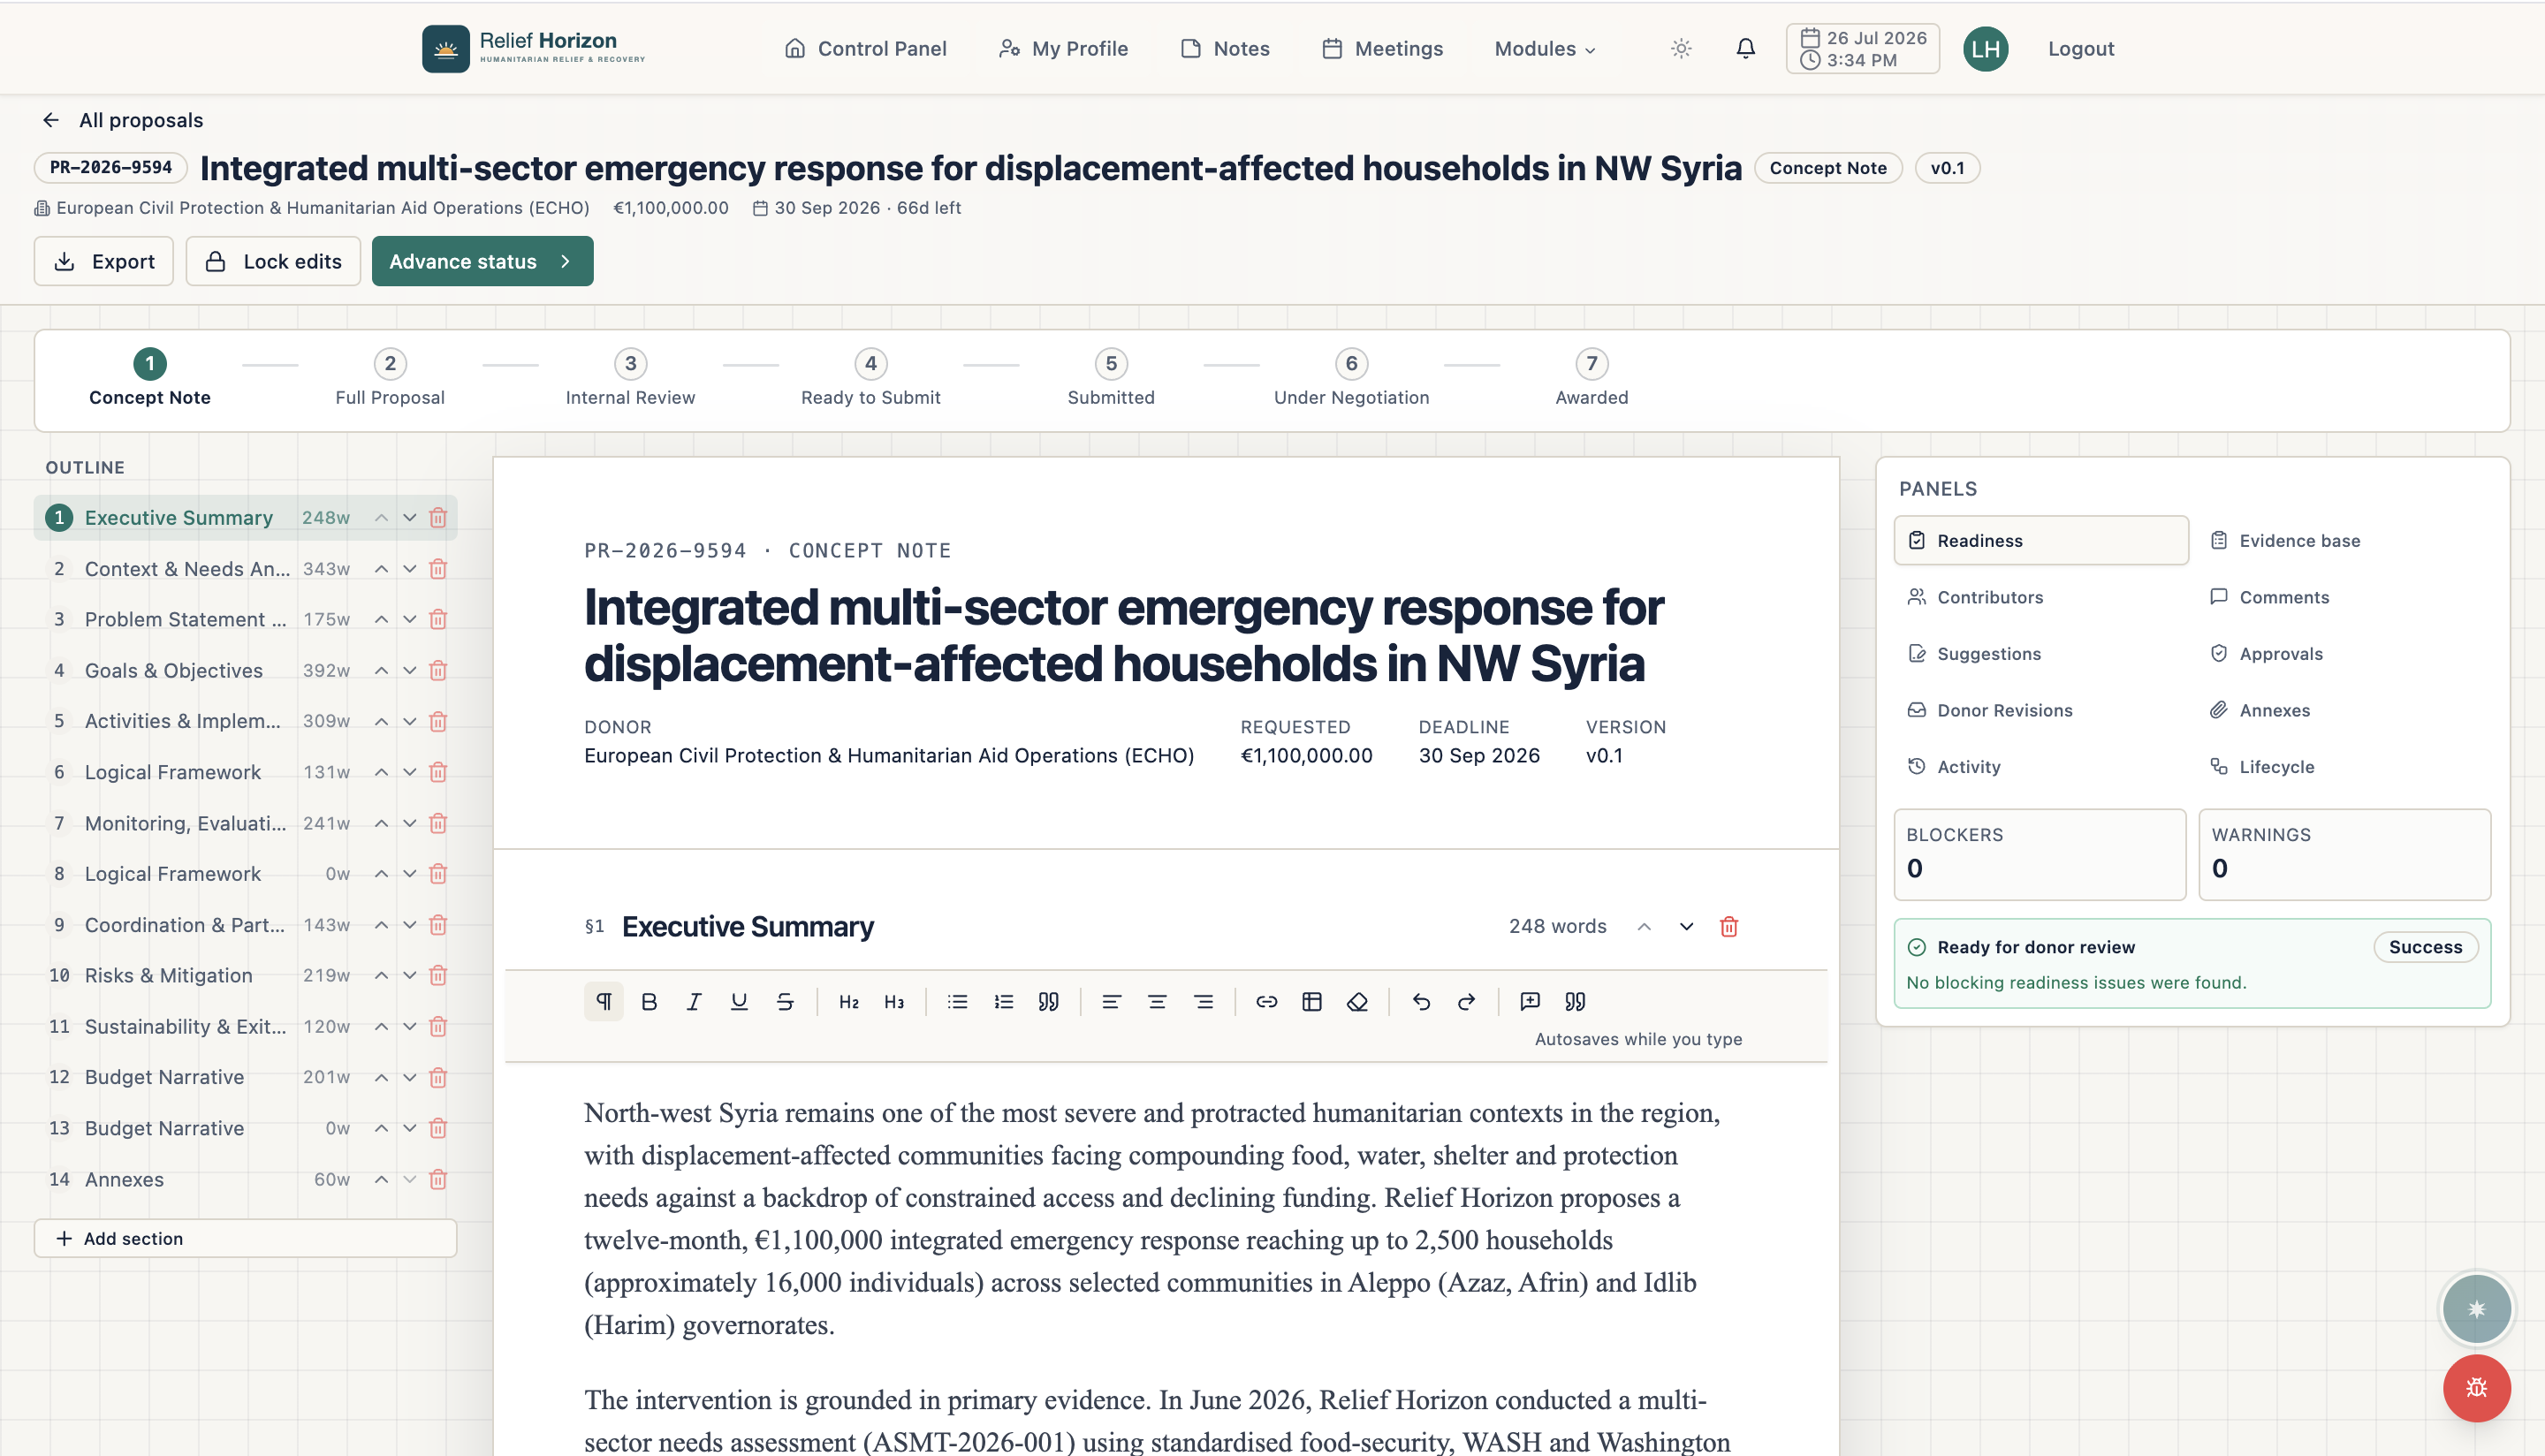The image size is (2545, 1456).
Task: Open the notifications bell
Action: pos(1745,48)
